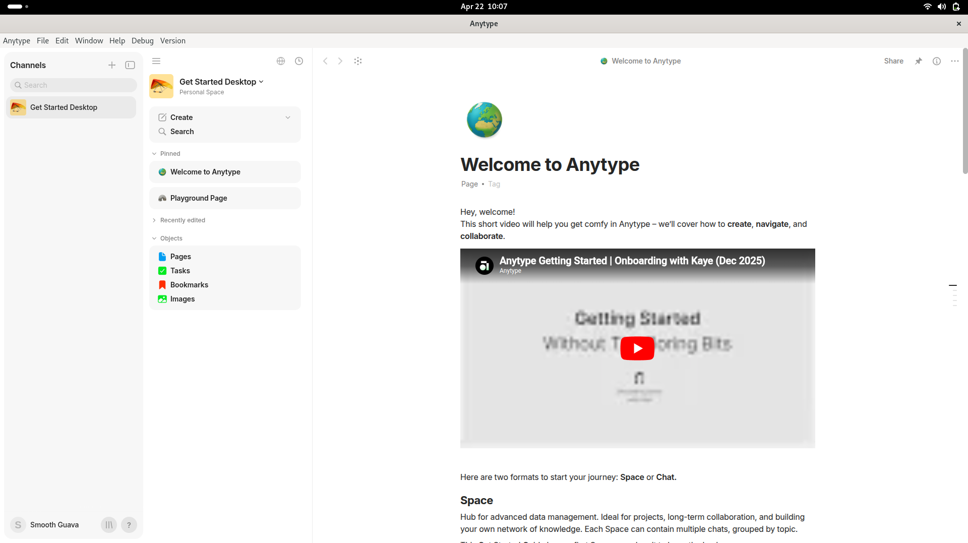Open Get Started Desktop space dropdown
This screenshot has width=968, height=543.
[x=221, y=82]
